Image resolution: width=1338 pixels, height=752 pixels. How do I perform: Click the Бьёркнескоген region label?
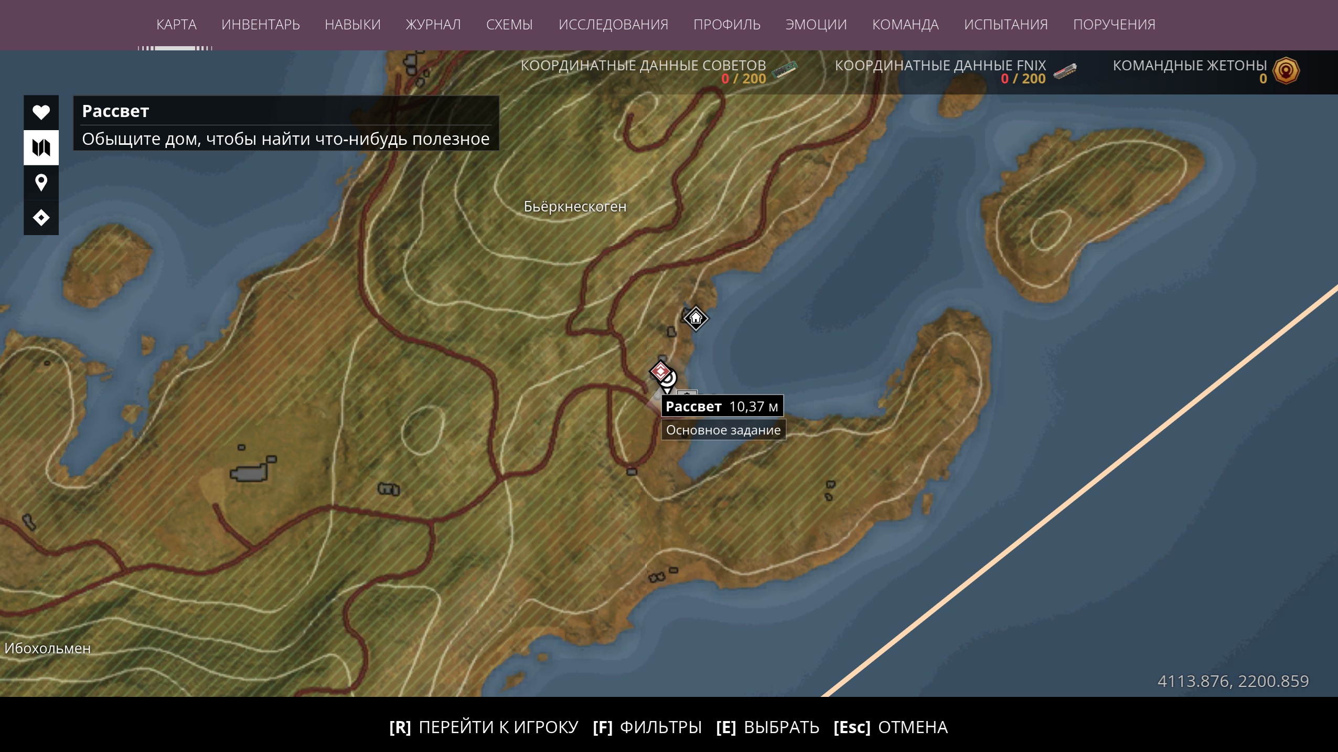(575, 207)
